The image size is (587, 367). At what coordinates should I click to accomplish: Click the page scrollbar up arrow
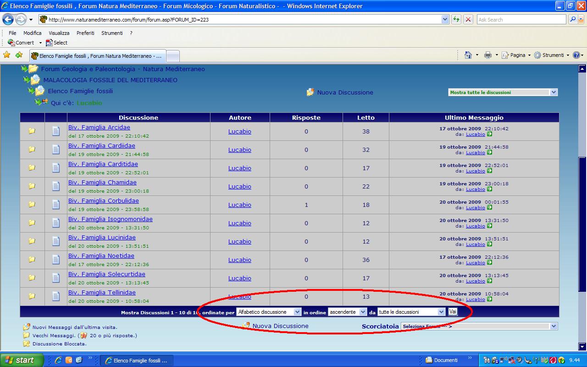click(x=582, y=69)
